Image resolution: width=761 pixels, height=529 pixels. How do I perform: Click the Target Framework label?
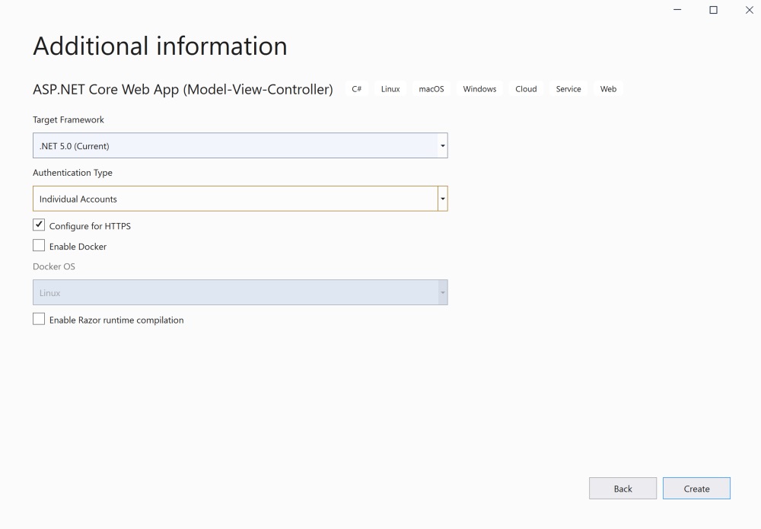(68, 120)
